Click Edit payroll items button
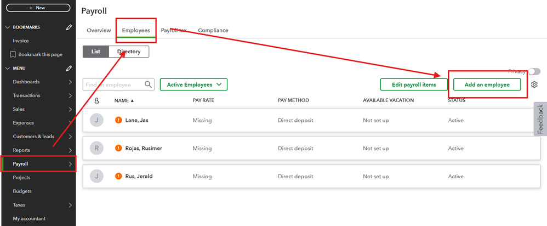This screenshot has height=226, width=547. [x=414, y=84]
